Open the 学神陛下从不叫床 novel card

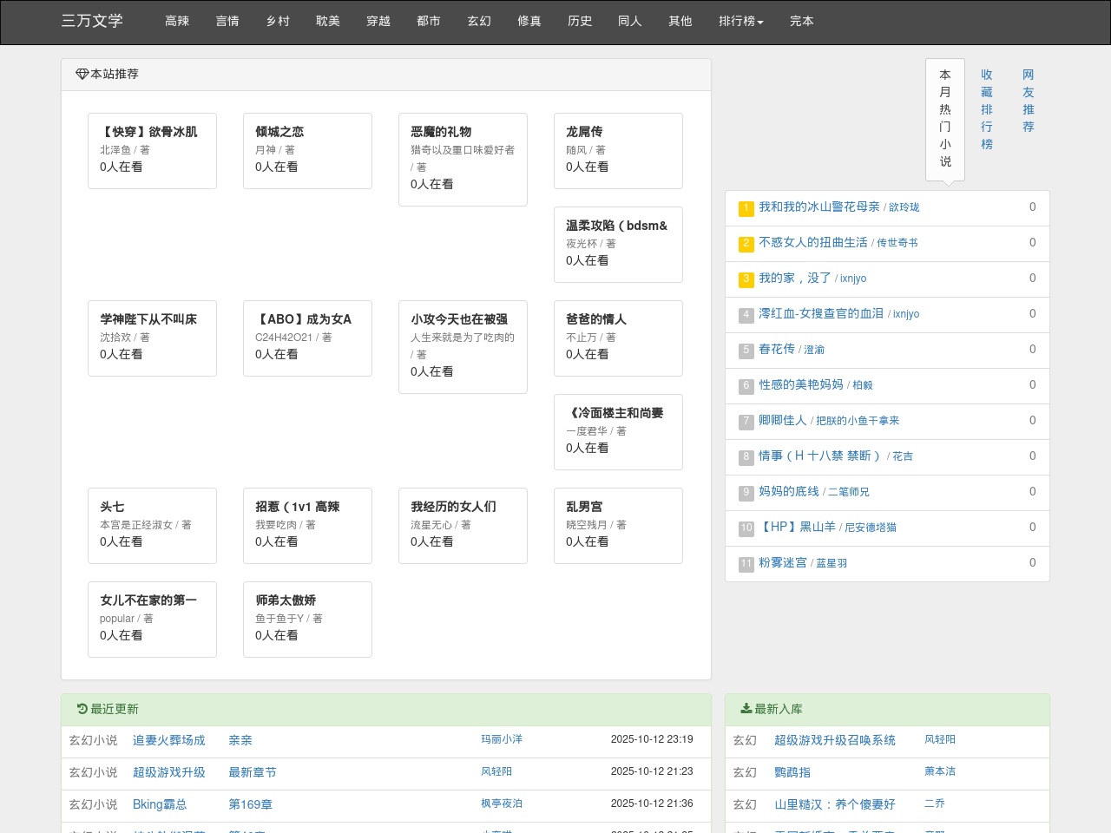pos(152,338)
